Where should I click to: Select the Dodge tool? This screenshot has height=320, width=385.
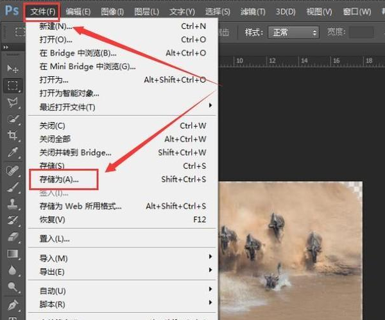pos(13,287)
